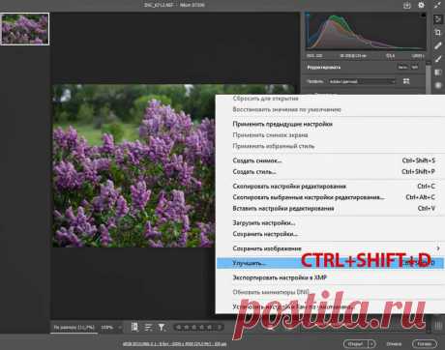Click the filmstrip sort icon

click(148, 327)
